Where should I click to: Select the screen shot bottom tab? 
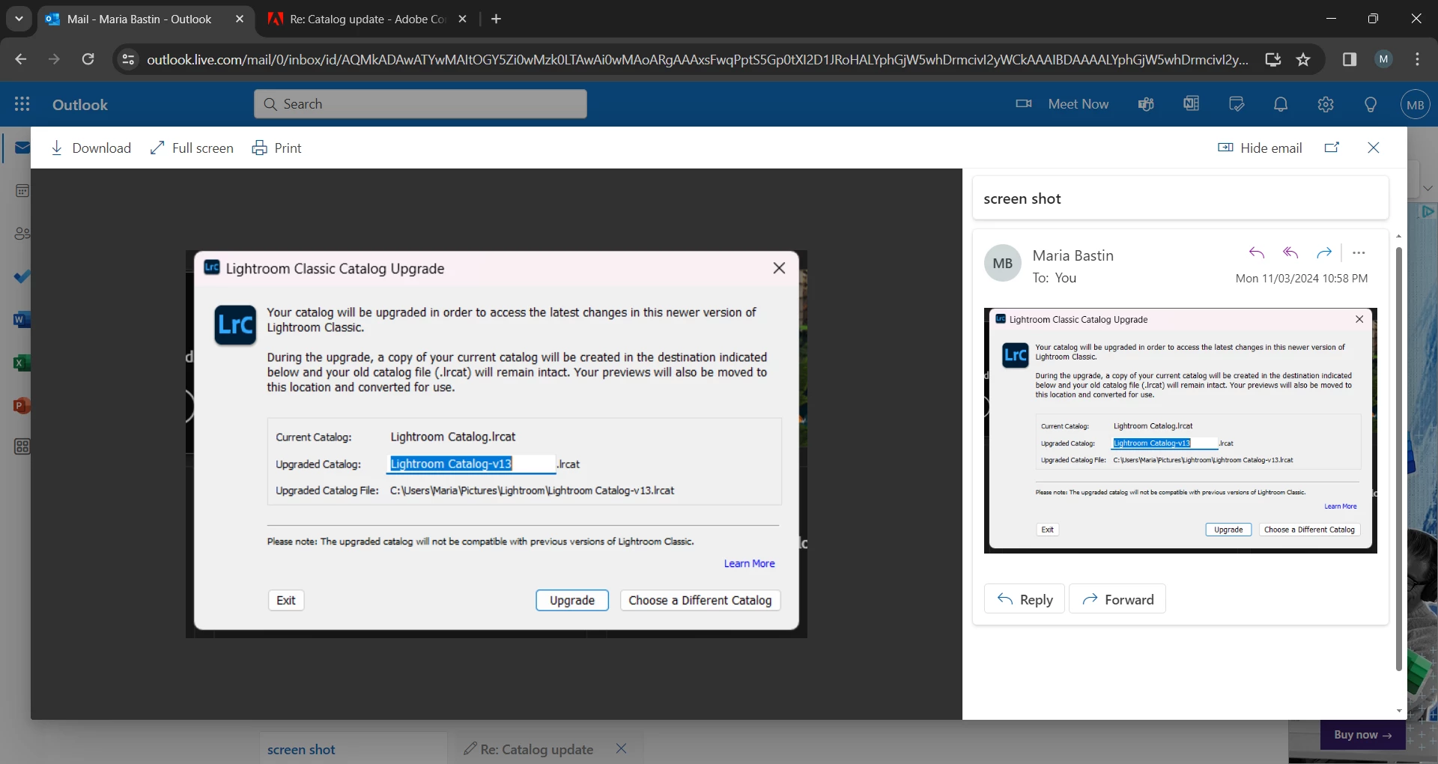pos(353,749)
